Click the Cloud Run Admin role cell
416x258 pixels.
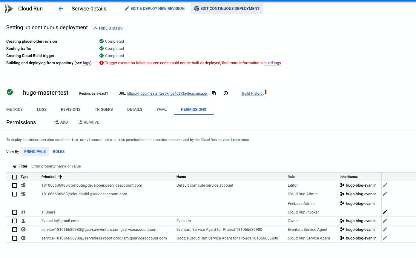click(303, 194)
